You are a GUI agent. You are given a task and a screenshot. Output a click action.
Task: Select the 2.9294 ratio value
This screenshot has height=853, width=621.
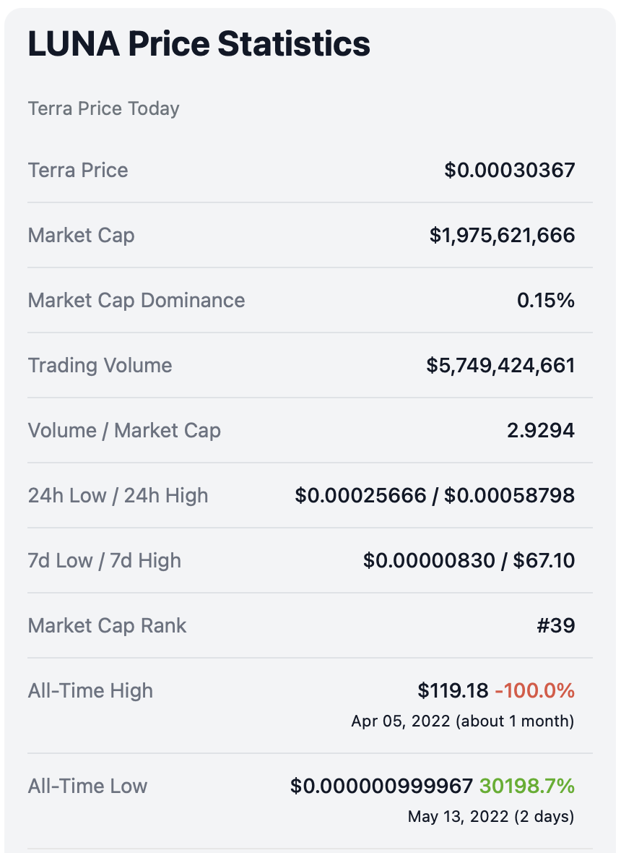(x=541, y=431)
